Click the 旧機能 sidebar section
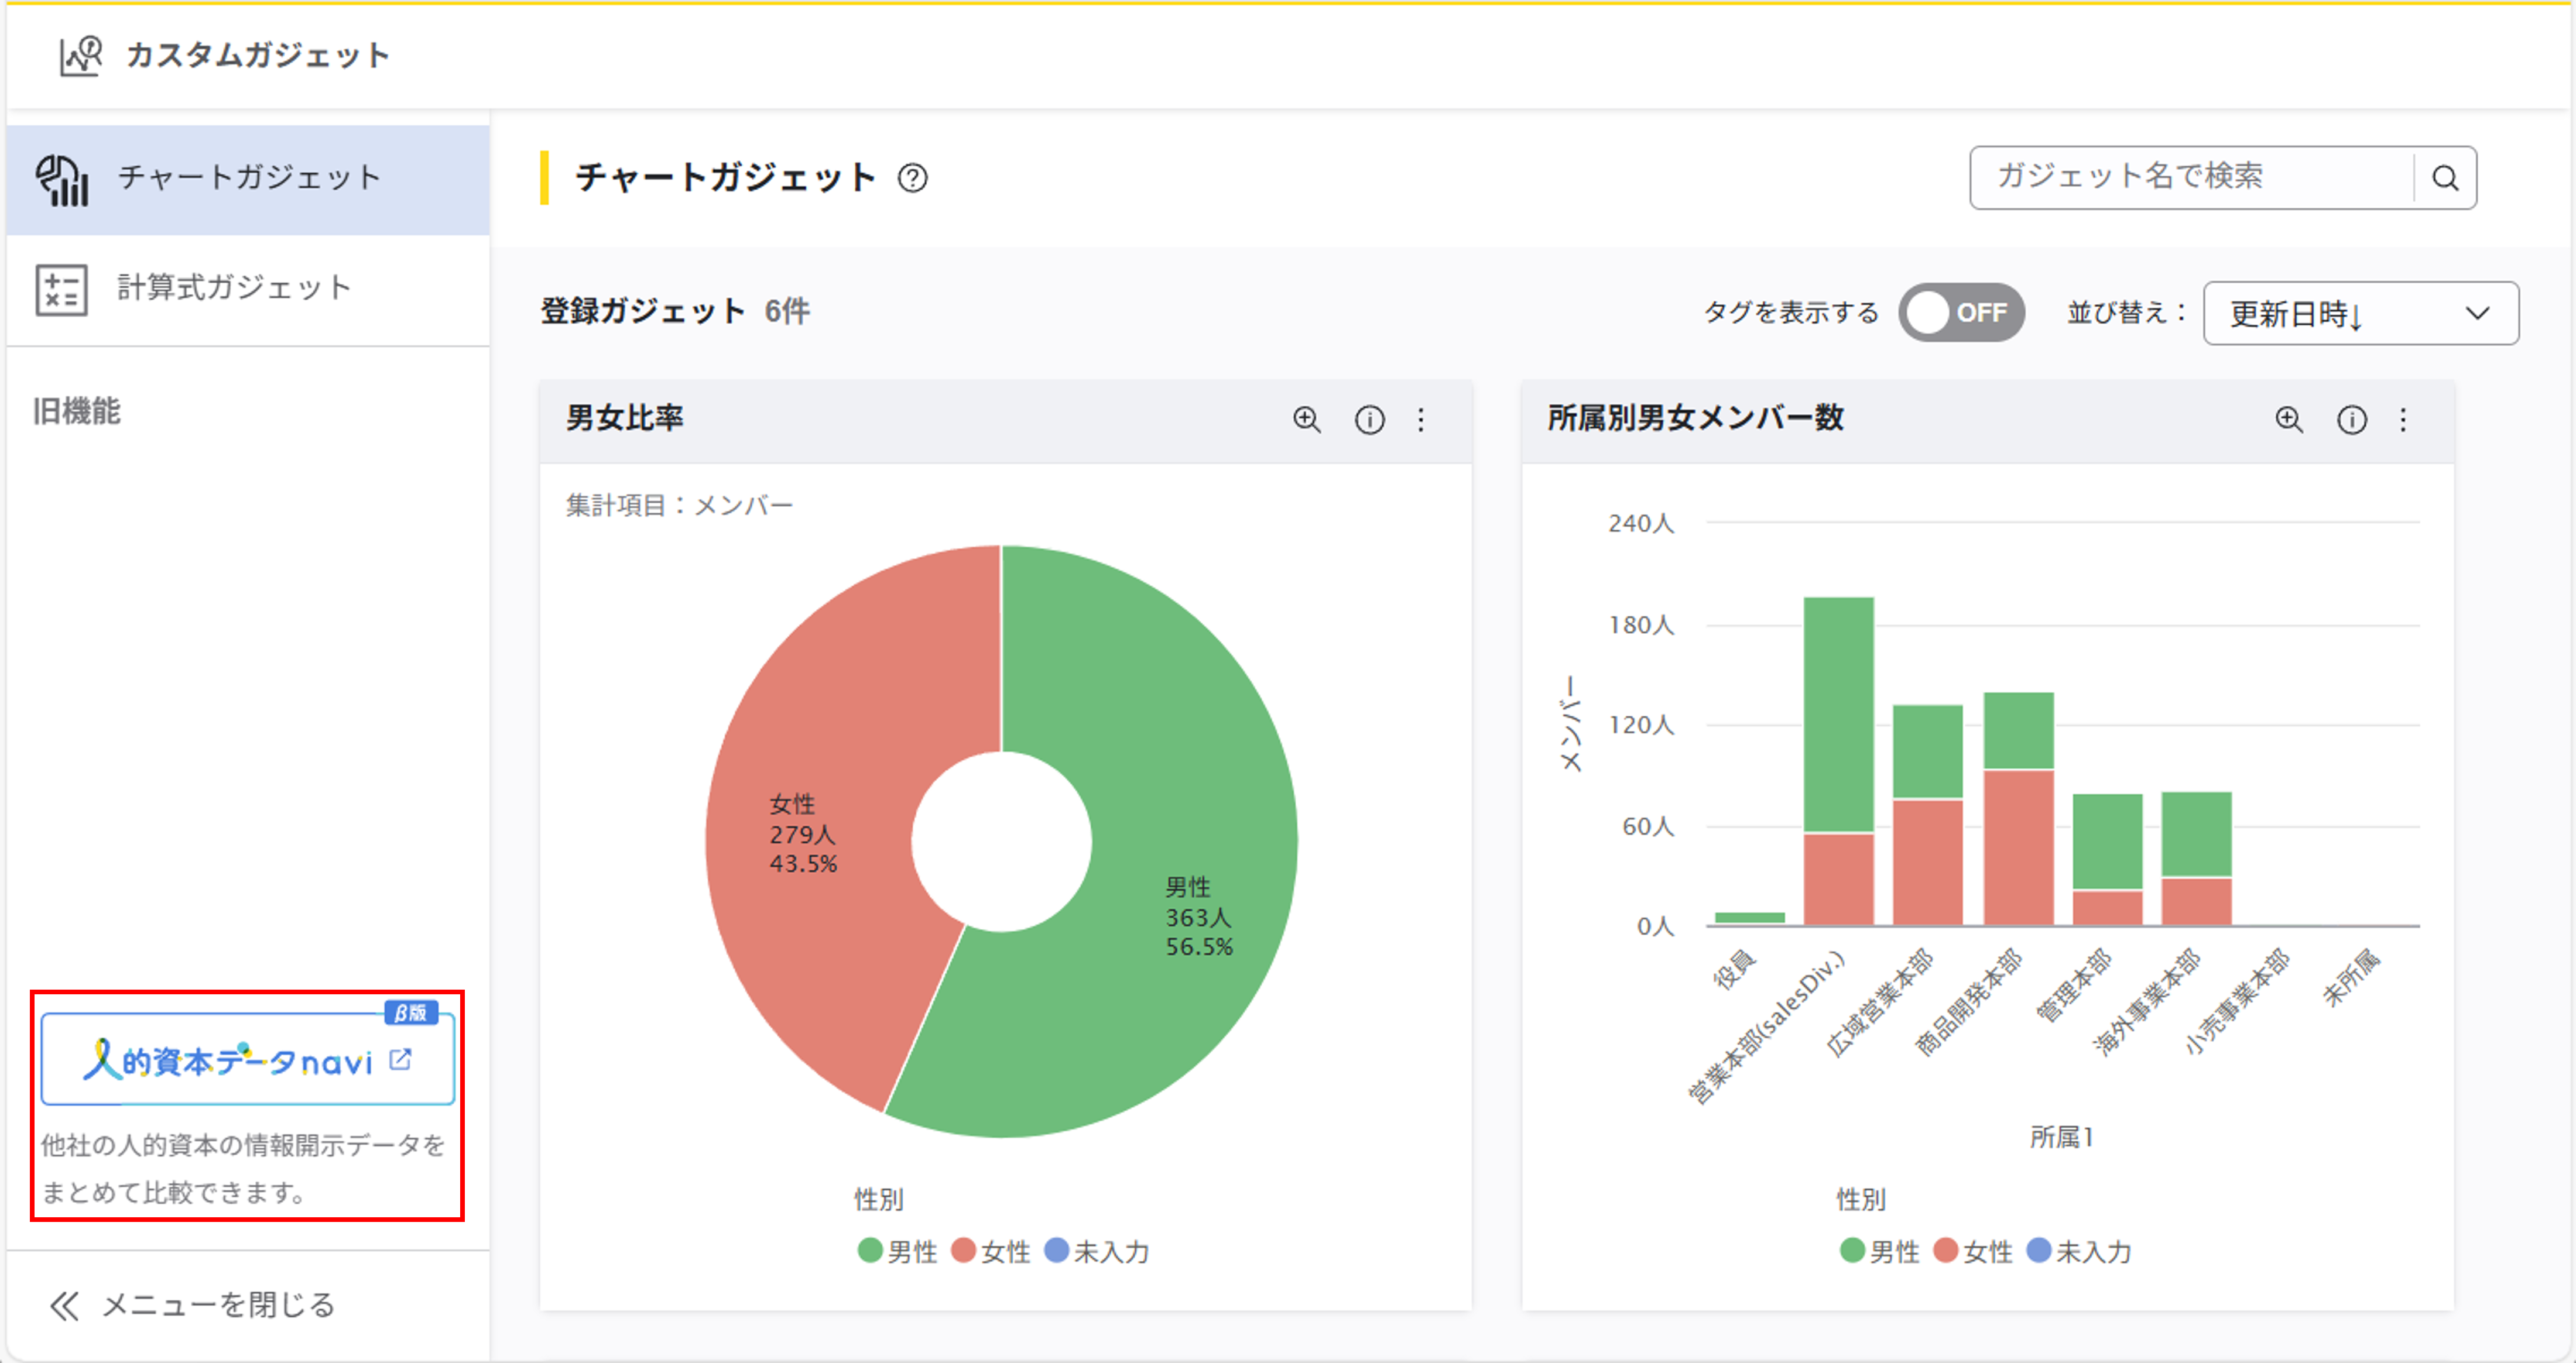This screenshot has height=1363, width=2576. [x=77, y=411]
